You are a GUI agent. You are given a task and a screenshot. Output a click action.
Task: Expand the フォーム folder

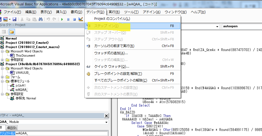[x=2, y=77]
